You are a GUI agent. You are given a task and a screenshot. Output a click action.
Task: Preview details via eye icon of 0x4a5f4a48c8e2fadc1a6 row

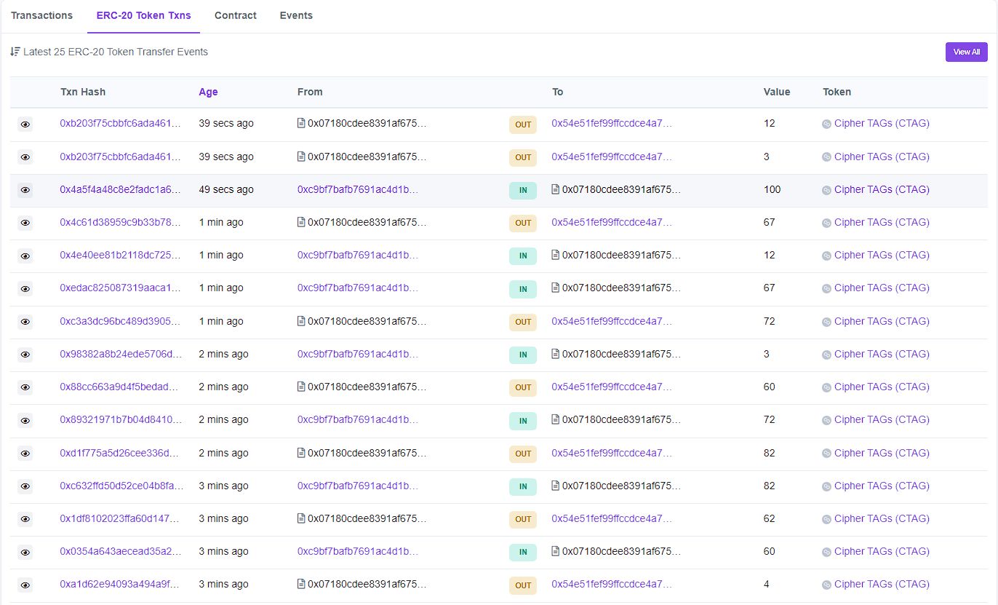[x=25, y=190]
